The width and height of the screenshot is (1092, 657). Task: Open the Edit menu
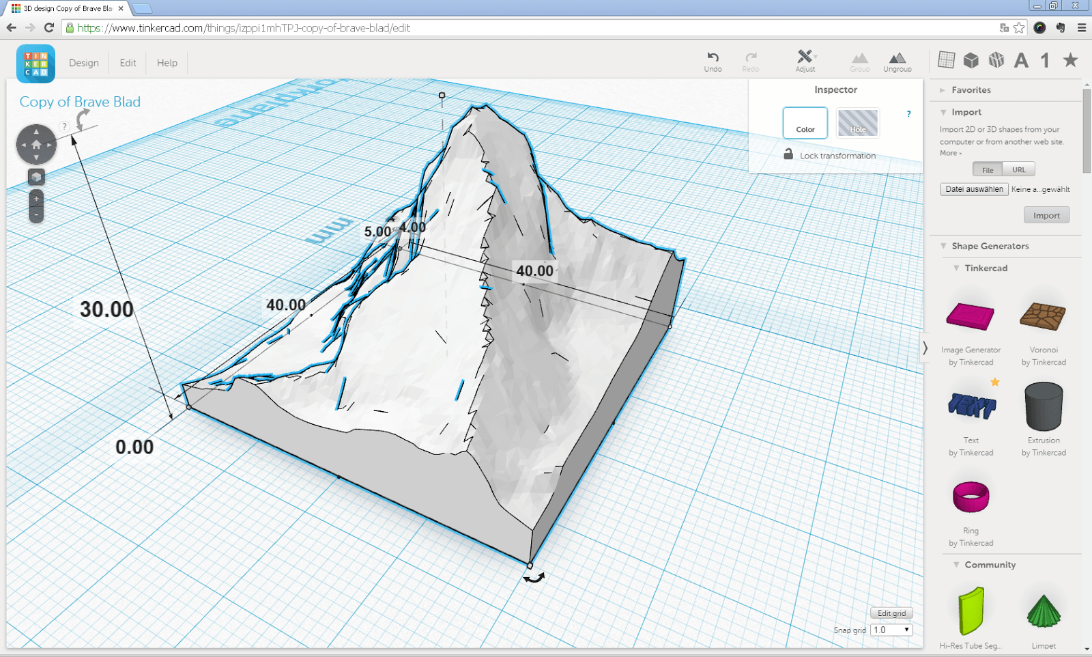tap(127, 63)
